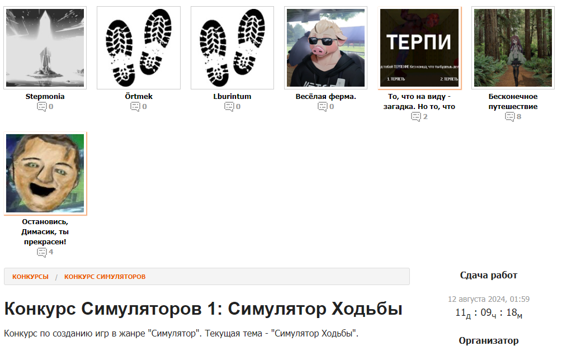This screenshot has width=562, height=346.
Task: Go to КОНКУРСЫ breadcrumb link
Action: [x=30, y=277]
